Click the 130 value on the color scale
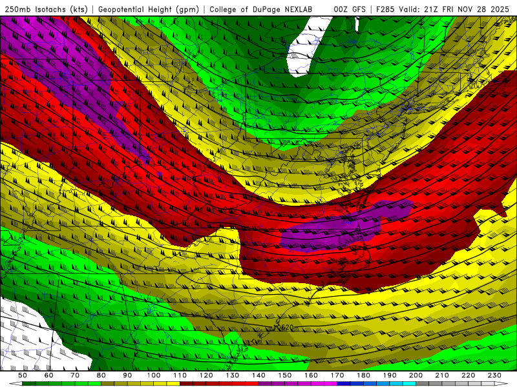The width and height of the screenshot is (517, 387). (233, 375)
